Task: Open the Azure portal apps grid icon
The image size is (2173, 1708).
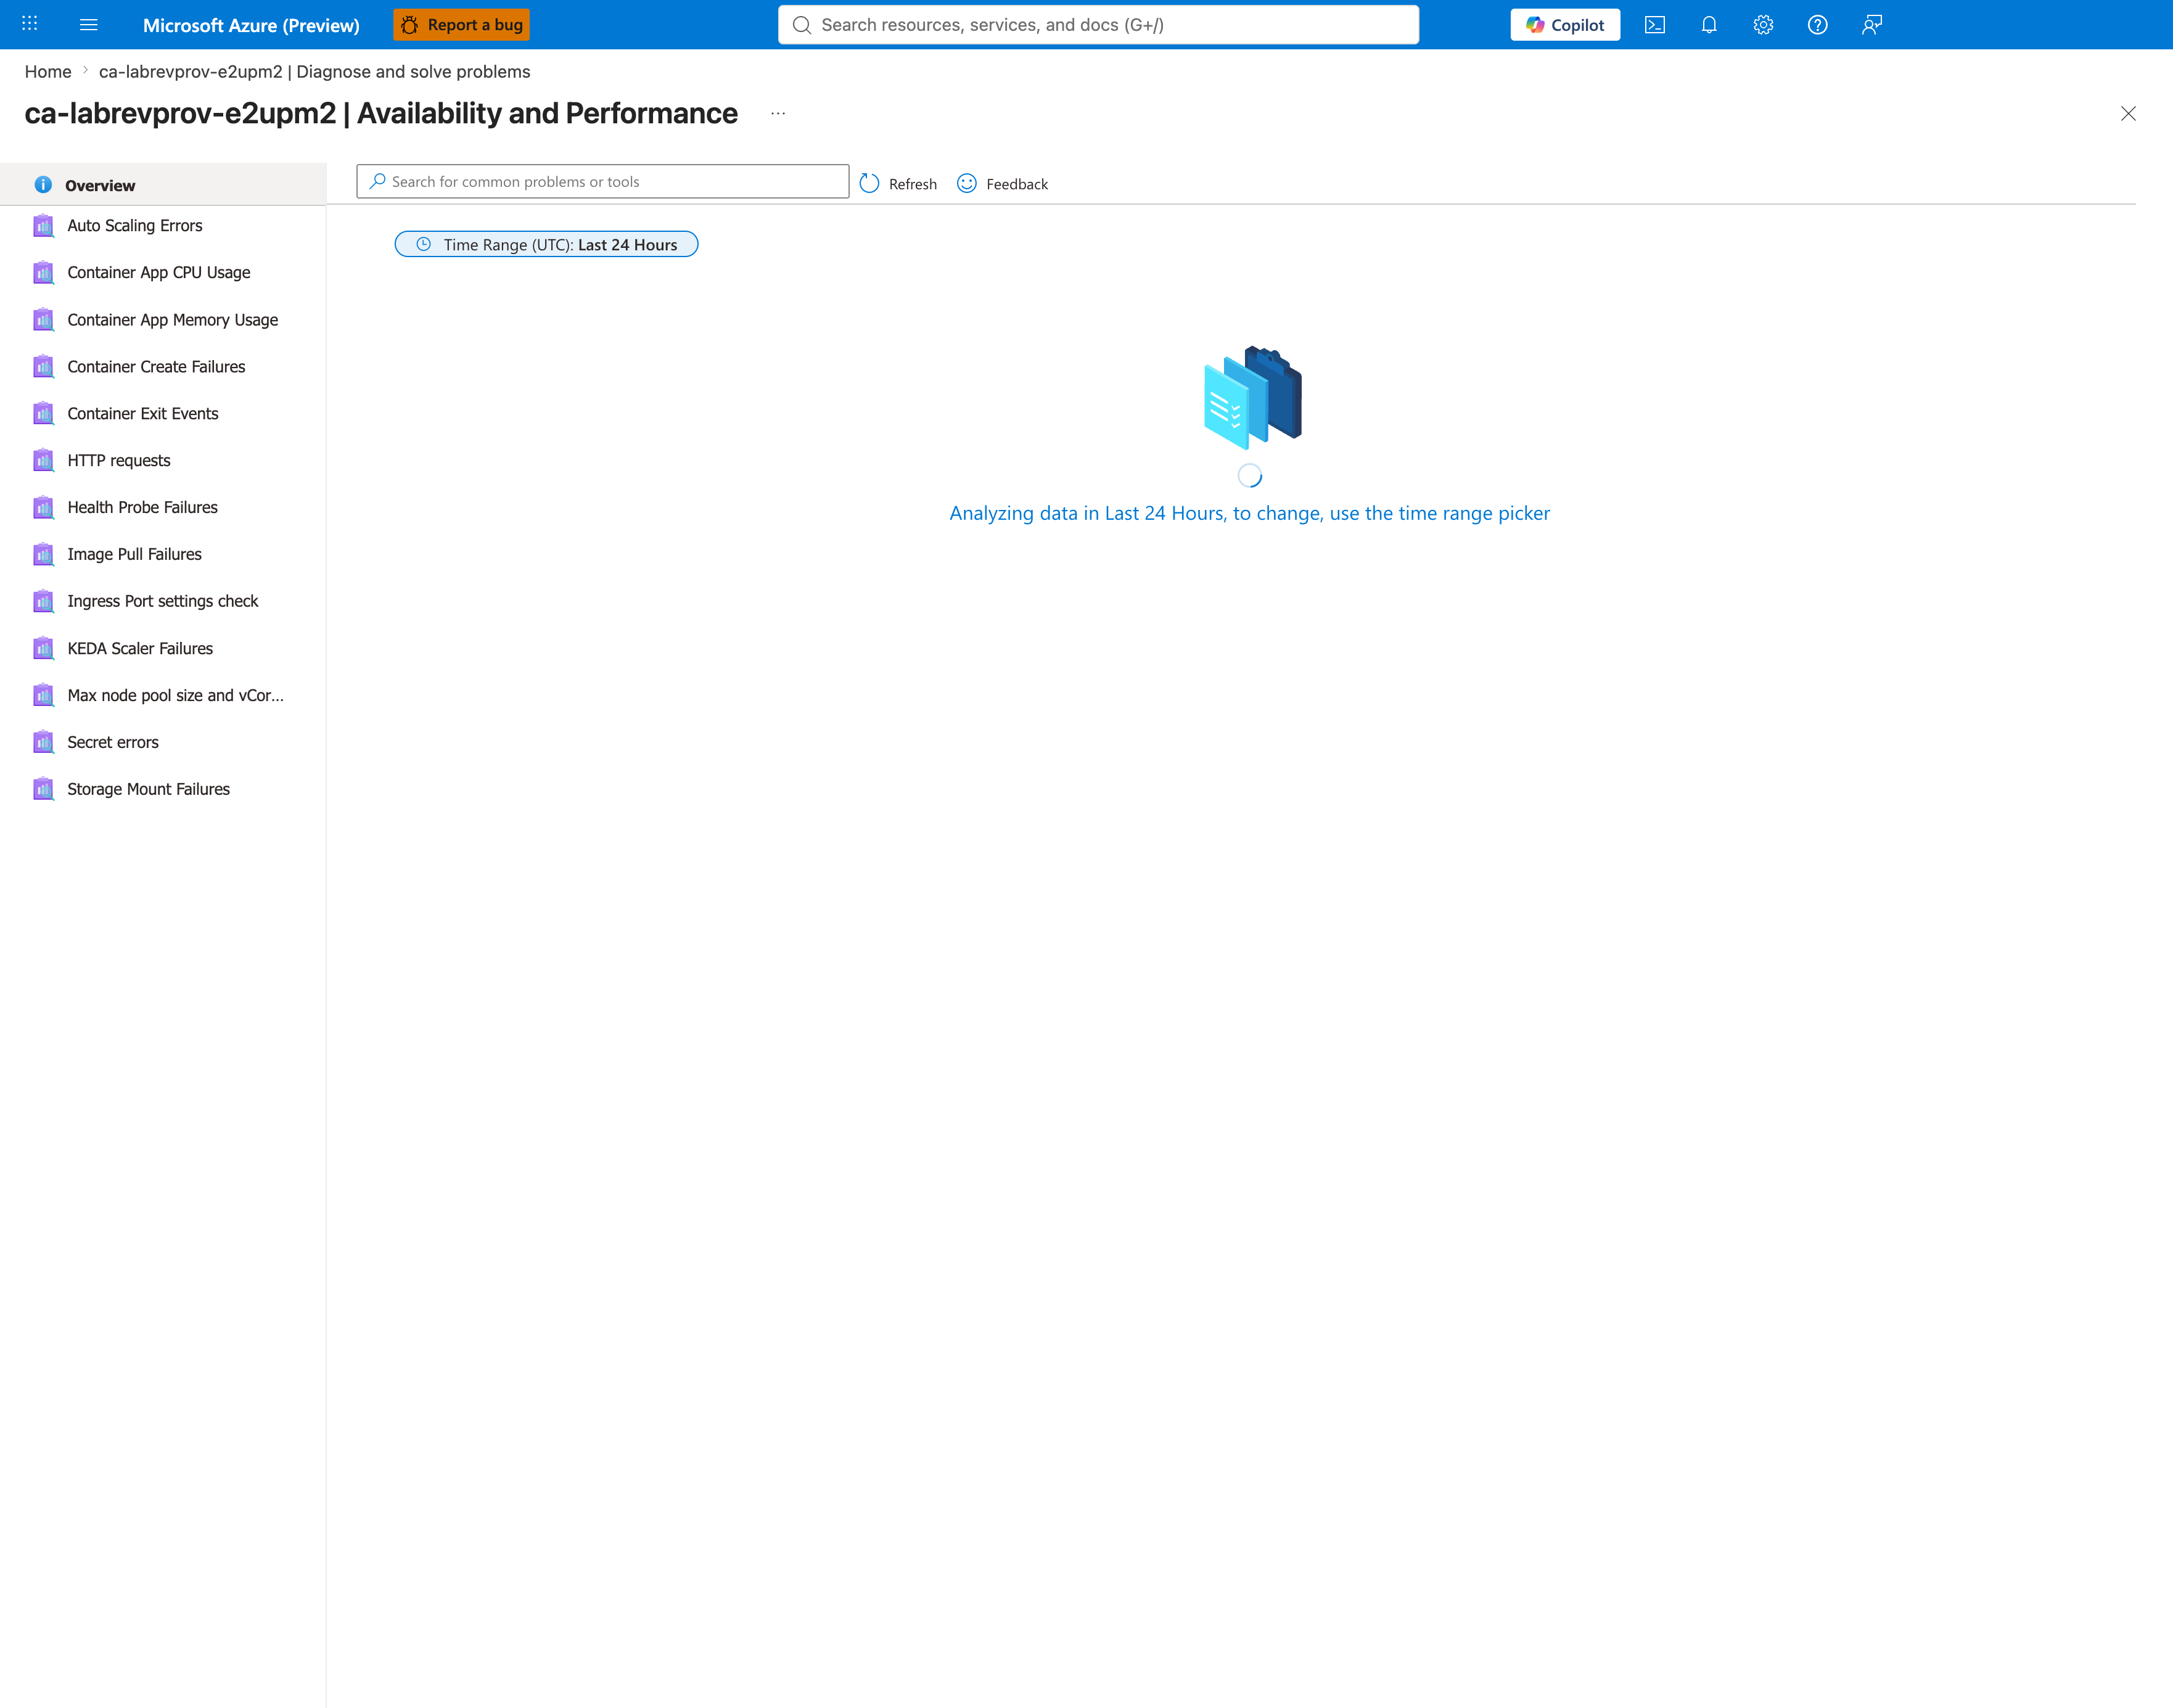Action: (x=30, y=24)
